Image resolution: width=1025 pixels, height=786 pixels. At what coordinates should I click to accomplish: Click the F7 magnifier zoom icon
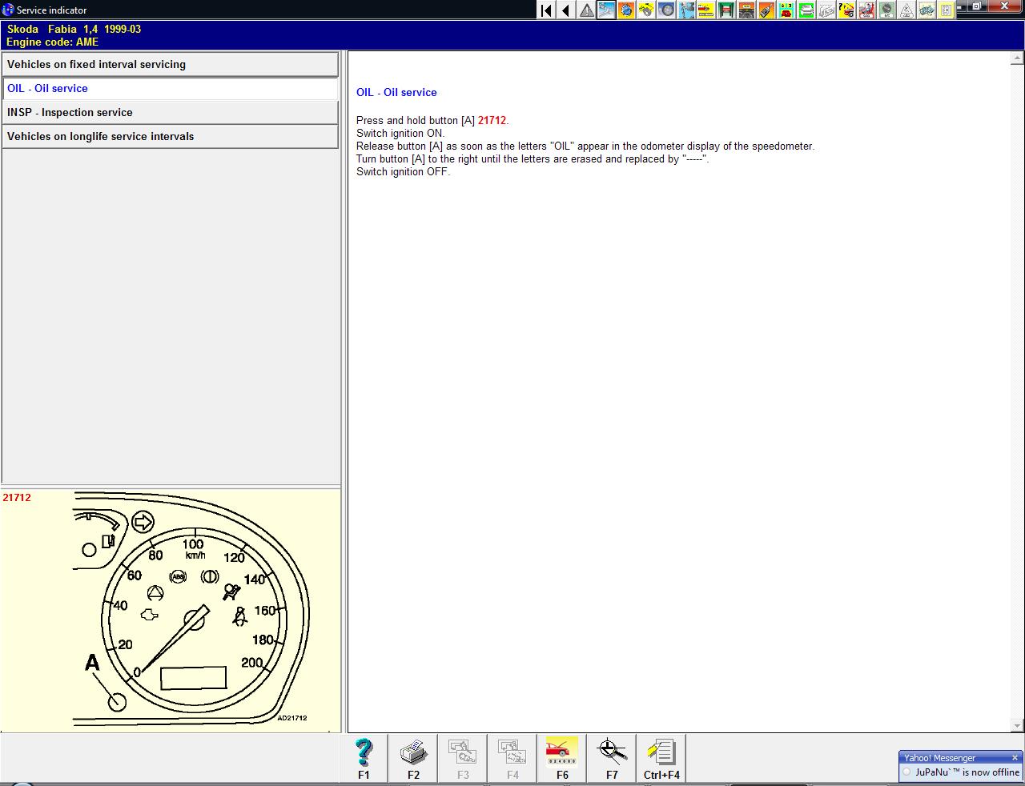[612, 758]
